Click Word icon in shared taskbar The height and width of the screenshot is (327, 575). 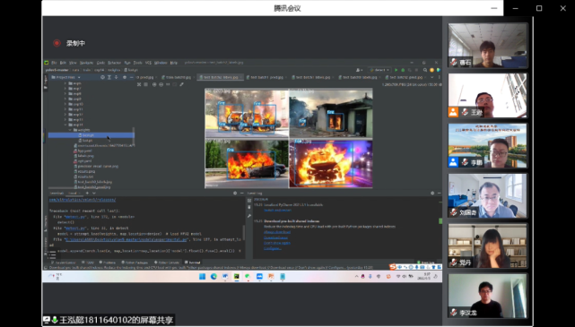(x=225, y=277)
